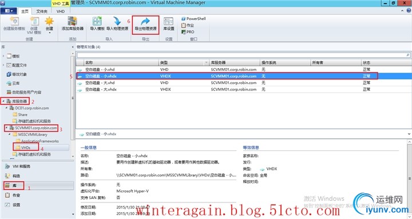The image size is (412, 219).
Task: Sort by the 名称 column header
Action: [x=121, y=62]
